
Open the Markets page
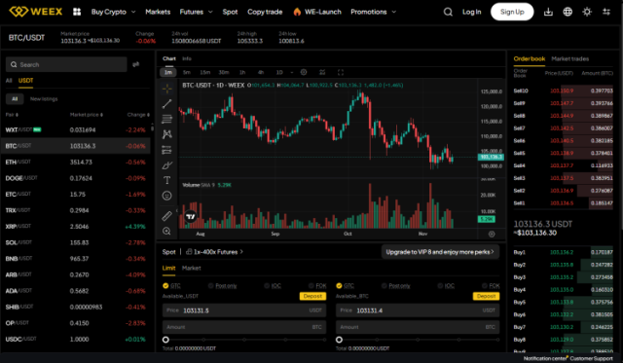click(x=158, y=12)
